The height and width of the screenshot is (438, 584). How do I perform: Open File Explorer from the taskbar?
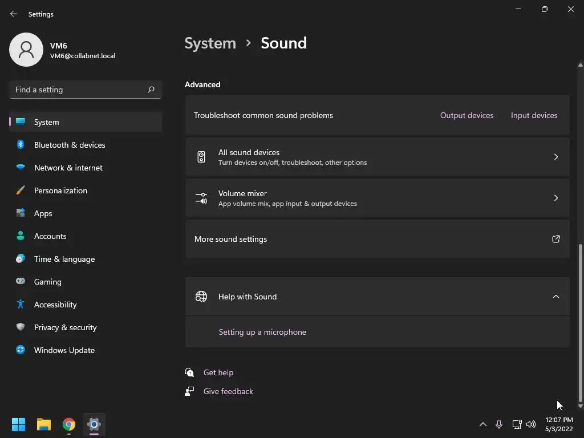(44, 424)
